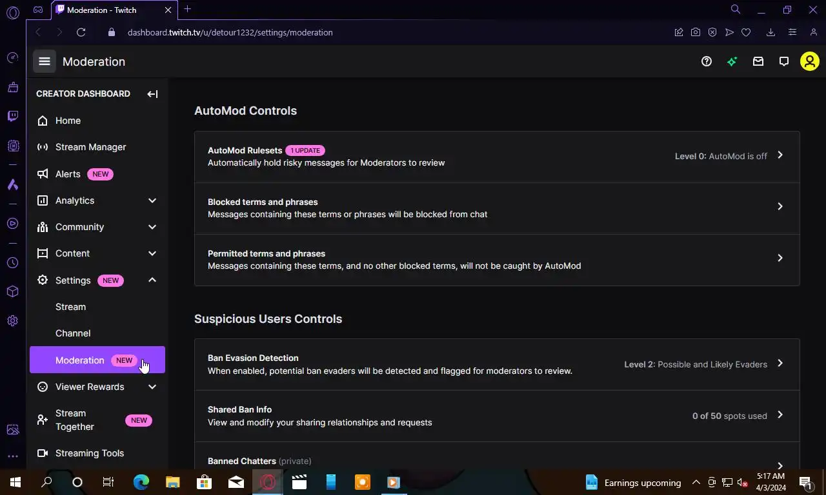Open Easy setup sliders icon

point(792,32)
